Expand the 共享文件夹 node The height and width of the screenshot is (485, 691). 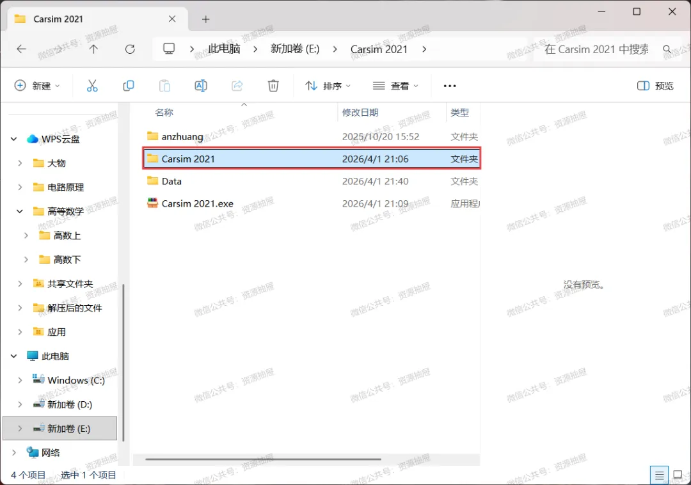tap(20, 283)
